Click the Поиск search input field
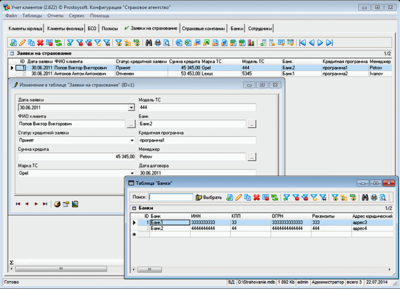The image size is (400, 289). 171,197
